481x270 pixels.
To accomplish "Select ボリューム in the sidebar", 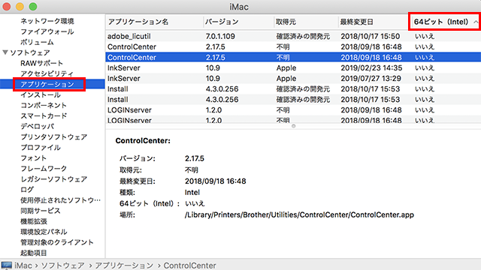I will tap(37, 42).
